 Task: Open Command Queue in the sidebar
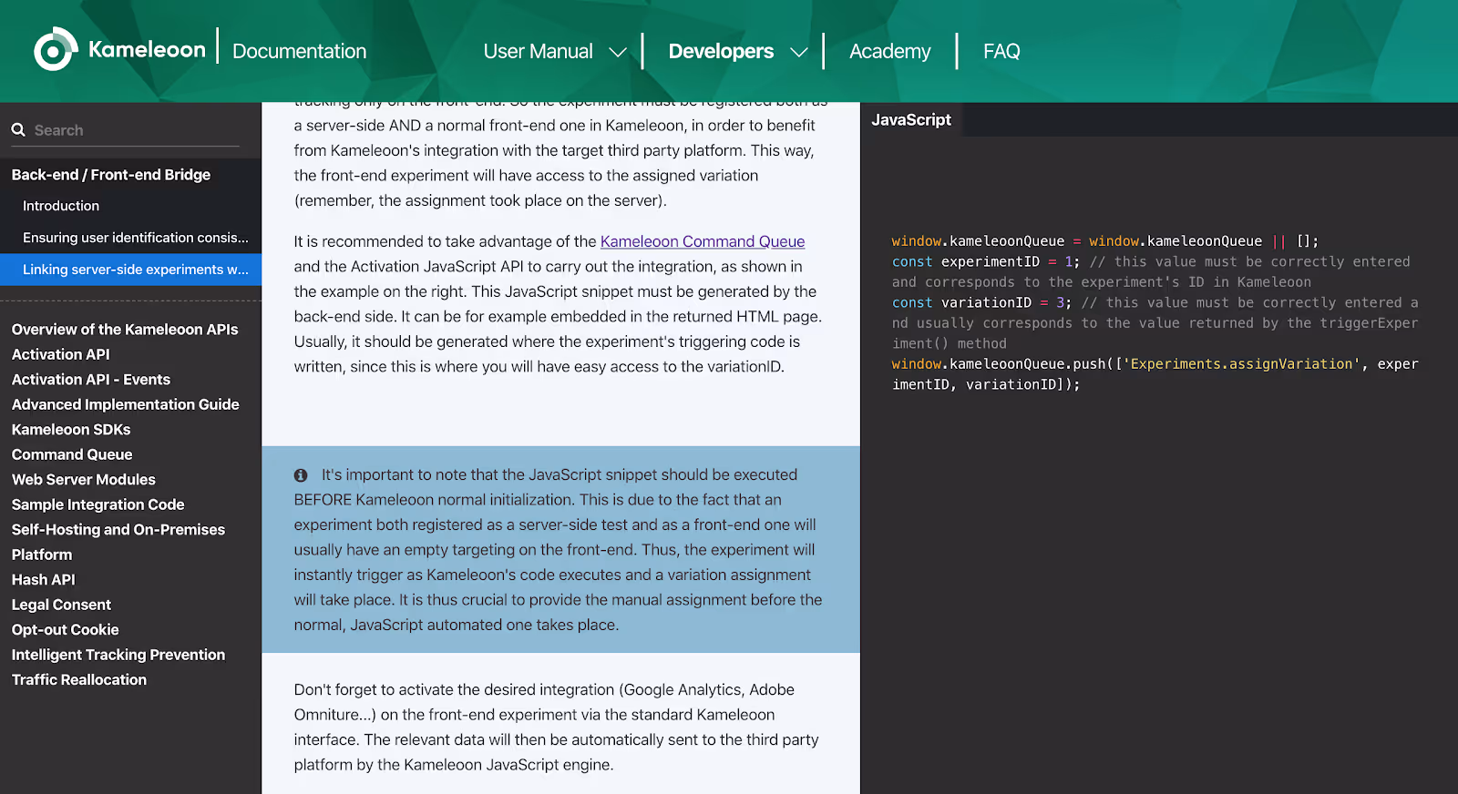(x=72, y=454)
